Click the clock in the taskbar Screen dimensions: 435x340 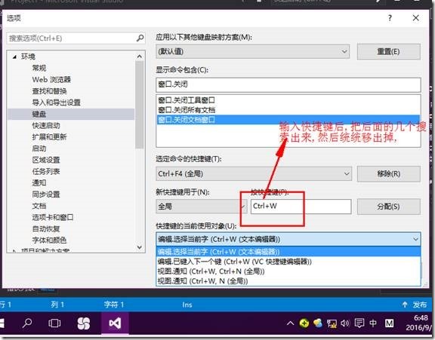point(420,323)
